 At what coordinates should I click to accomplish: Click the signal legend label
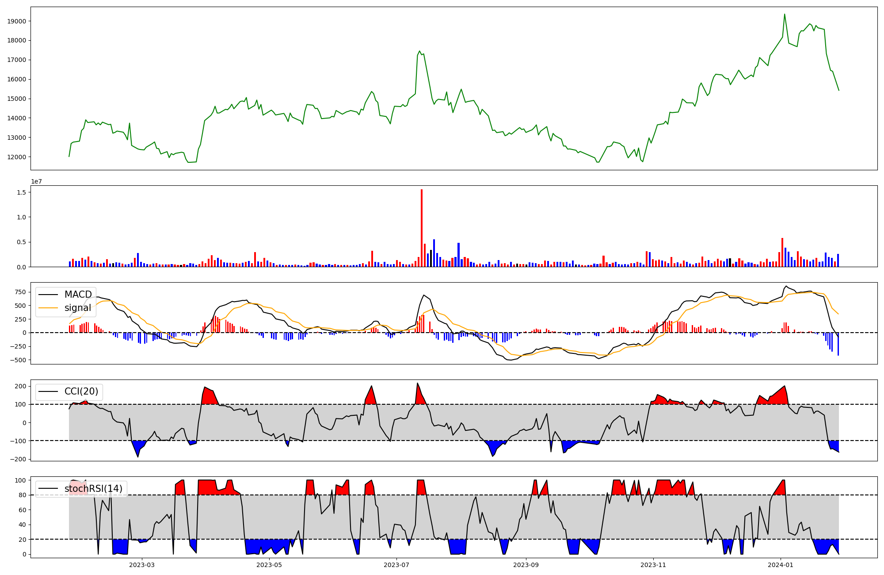[78, 308]
